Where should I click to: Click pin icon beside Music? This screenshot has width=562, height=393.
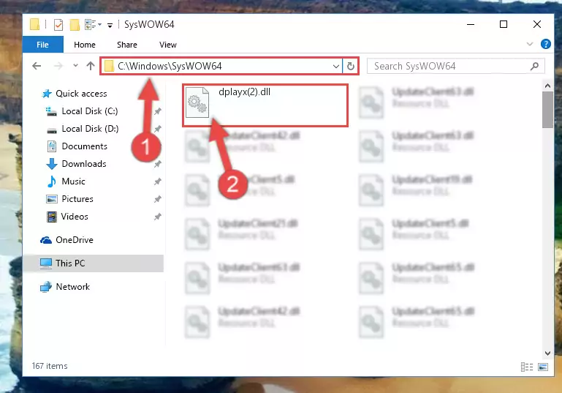click(x=157, y=181)
